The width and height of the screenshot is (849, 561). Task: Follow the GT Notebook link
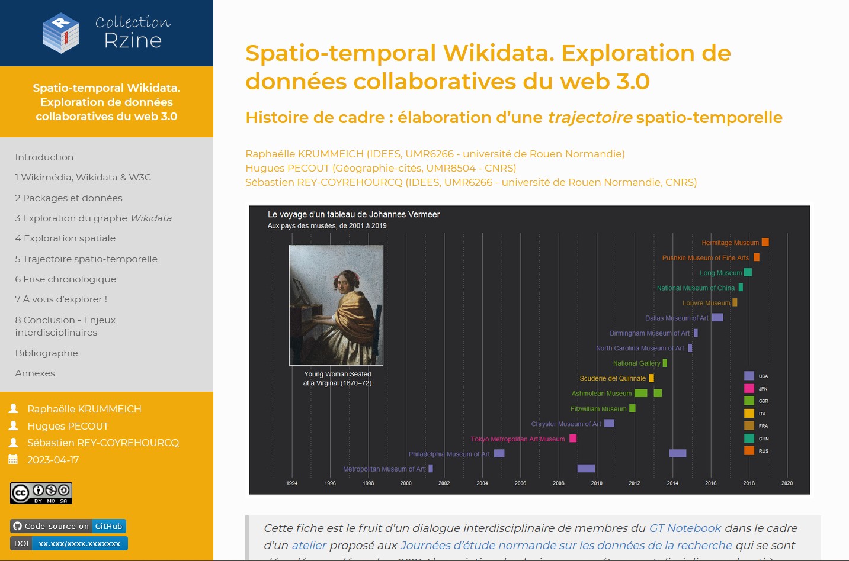[x=685, y=528]
